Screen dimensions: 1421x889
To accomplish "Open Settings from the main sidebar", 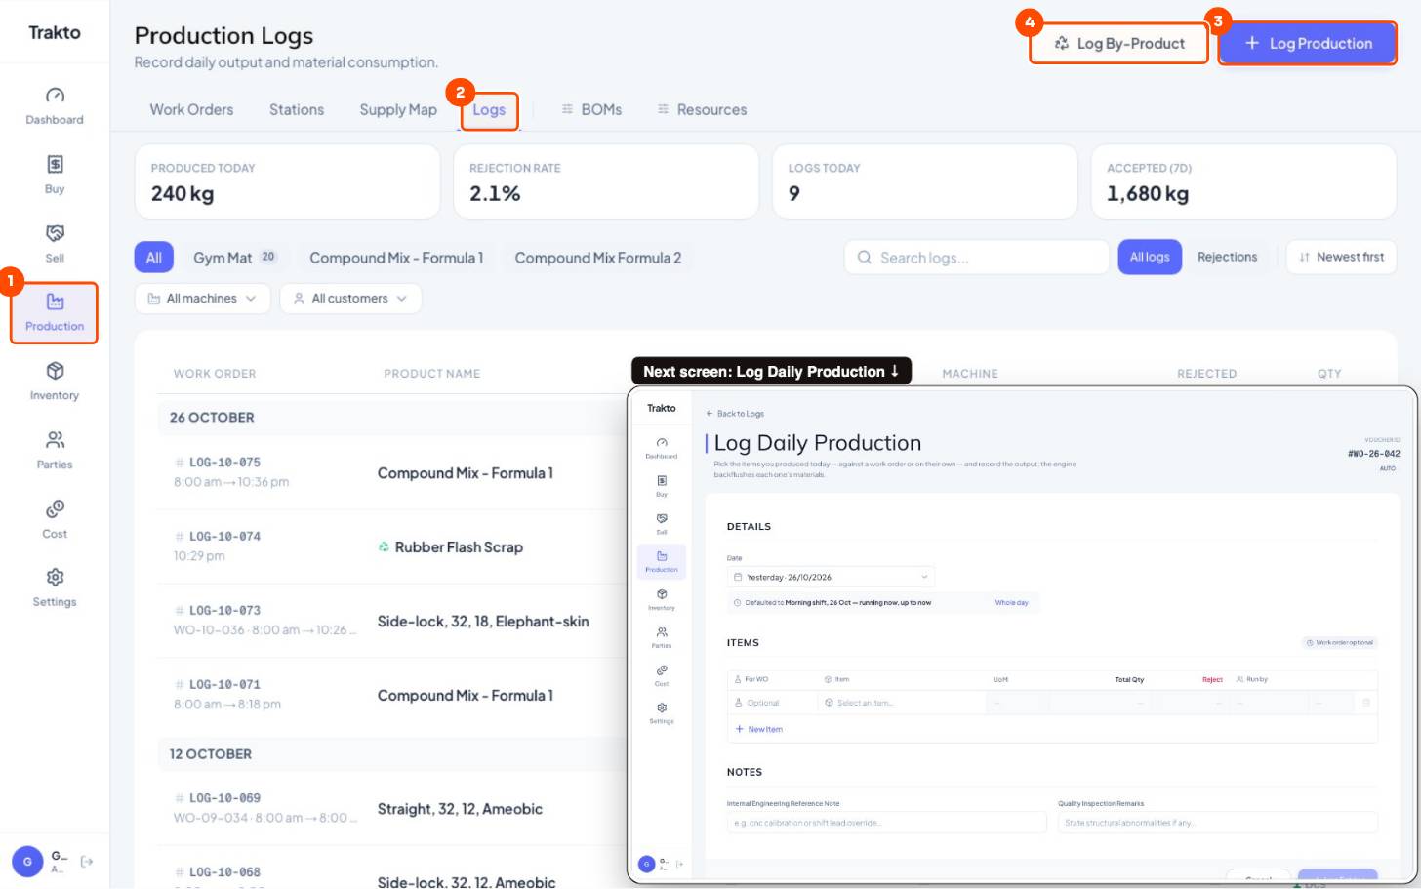I will point(55,587).
